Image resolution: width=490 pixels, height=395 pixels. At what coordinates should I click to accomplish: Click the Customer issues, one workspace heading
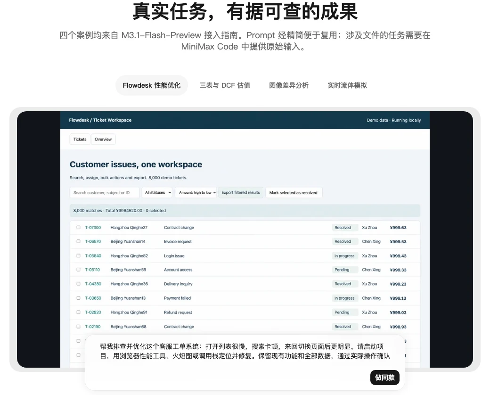pyautogui.click(x=136, y=164)
